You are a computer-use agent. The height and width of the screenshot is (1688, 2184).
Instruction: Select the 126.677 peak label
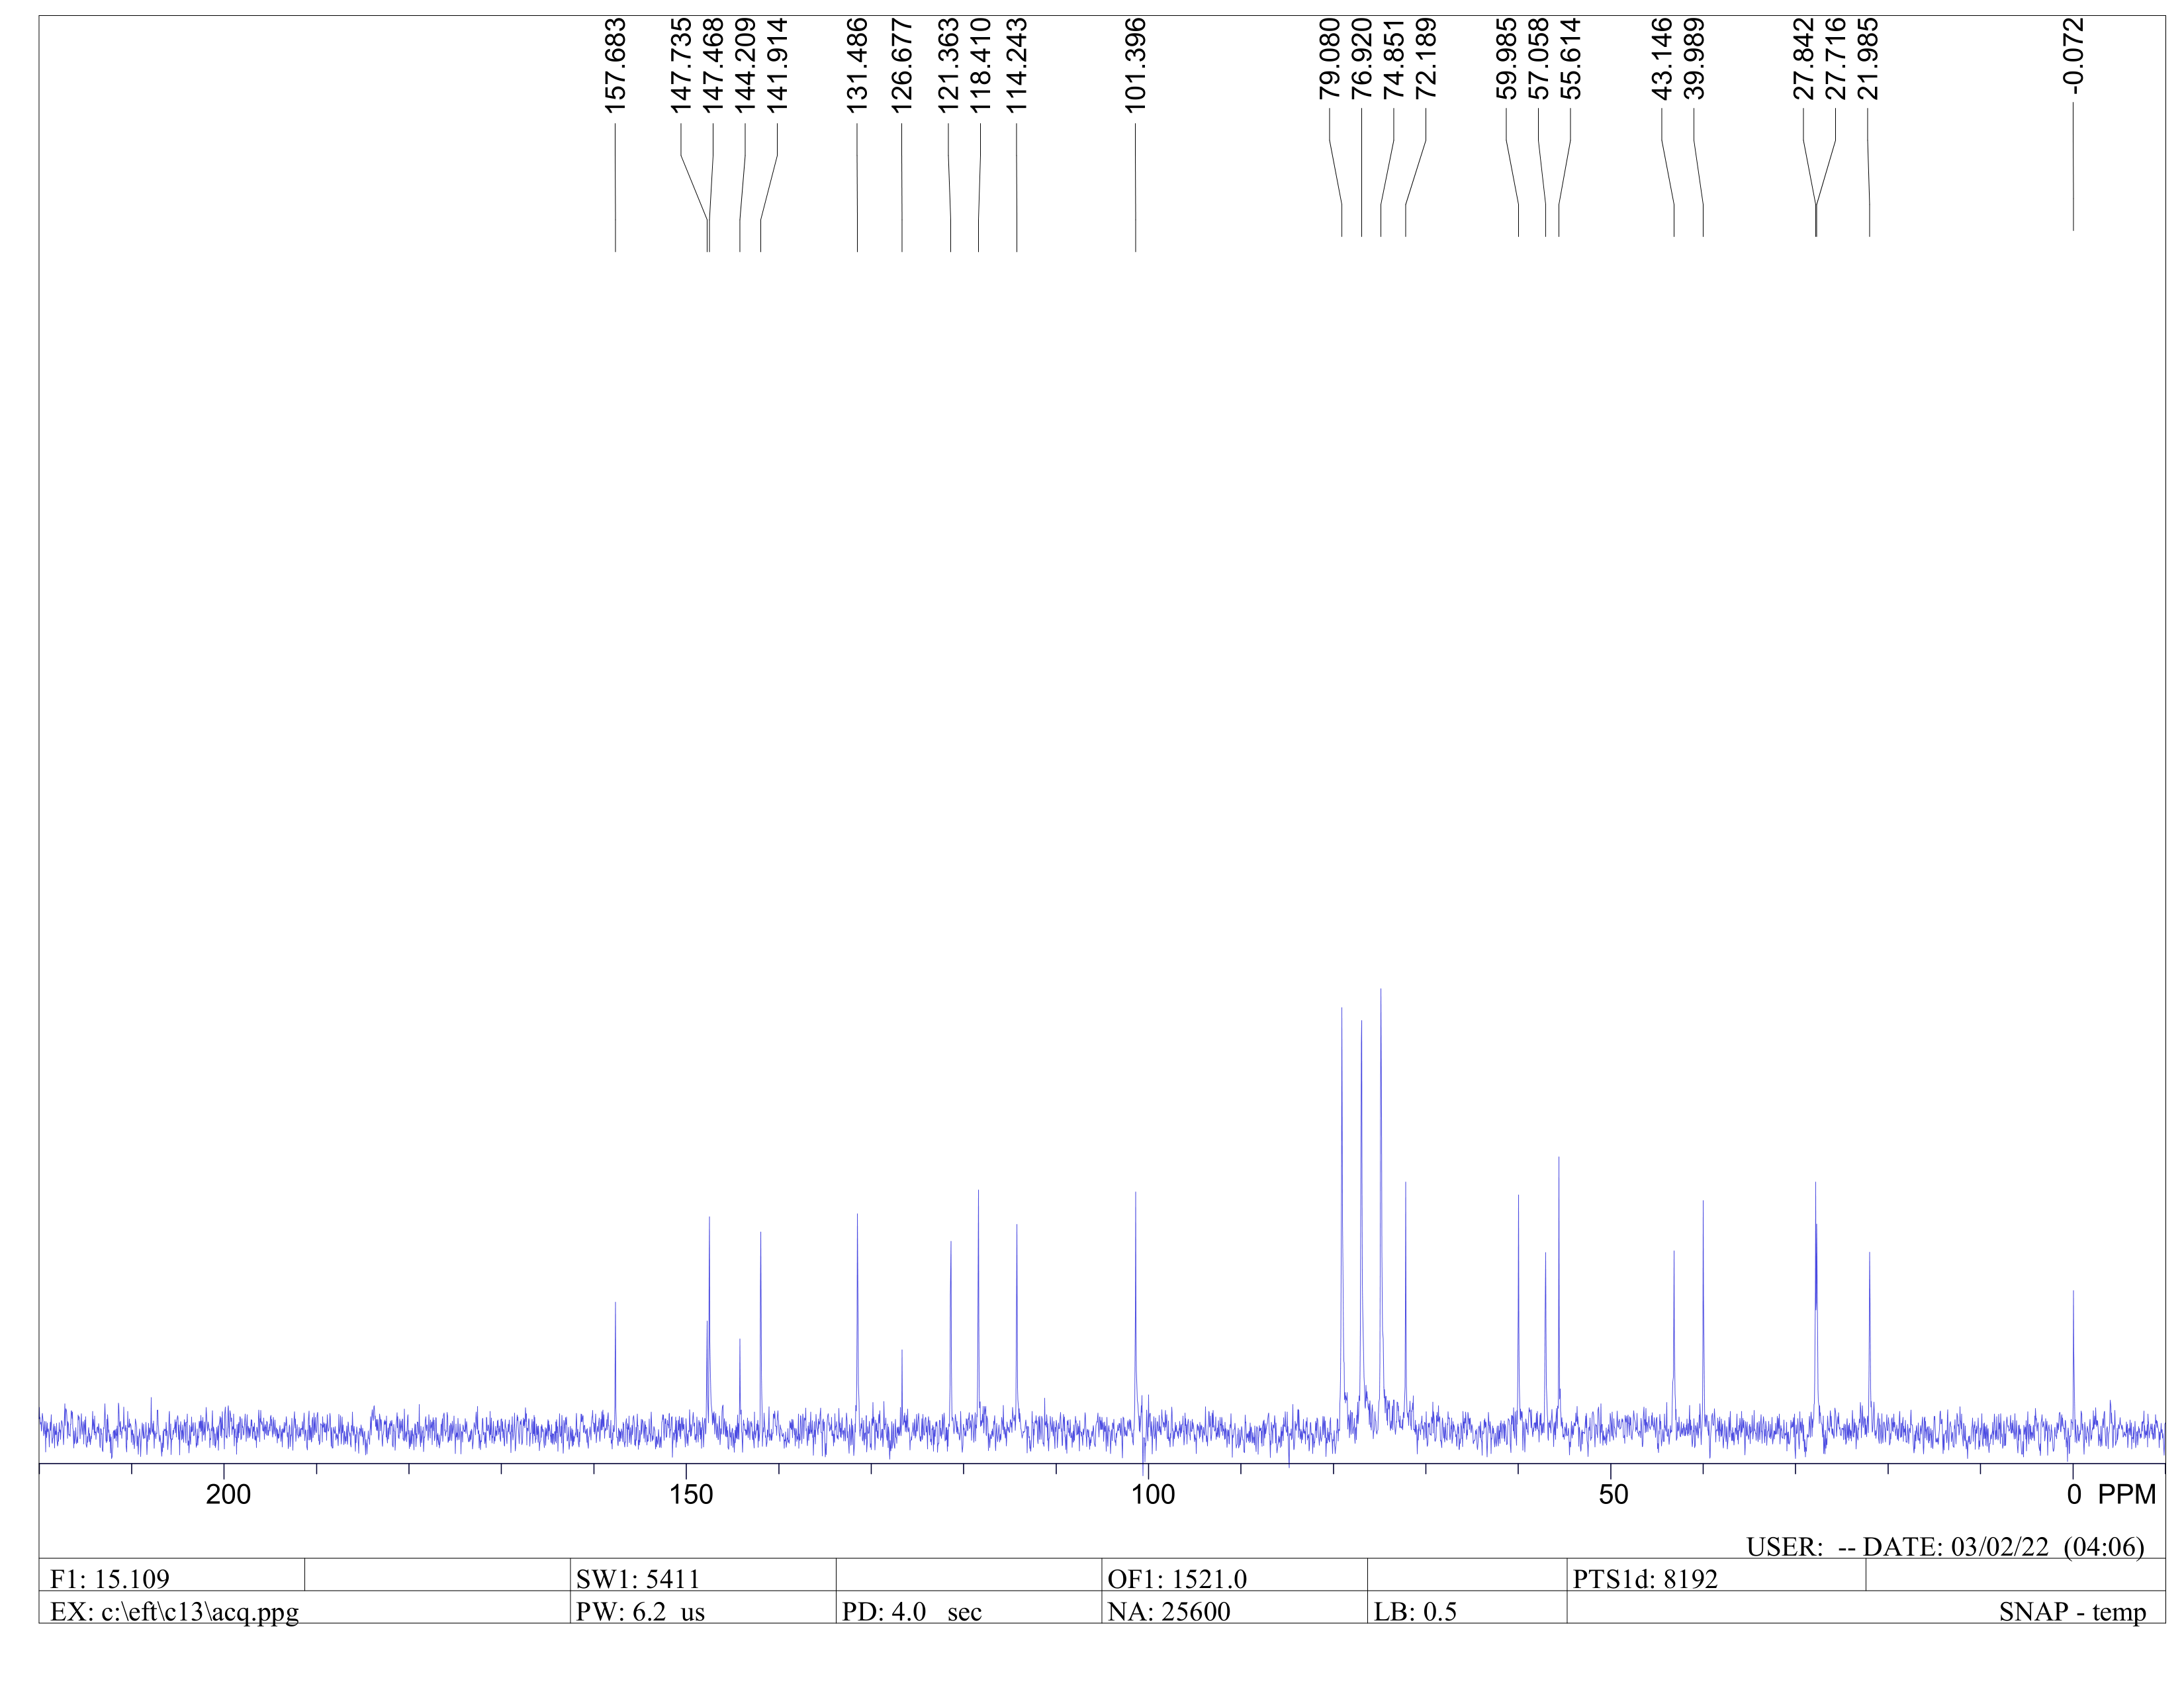[901, 65]
